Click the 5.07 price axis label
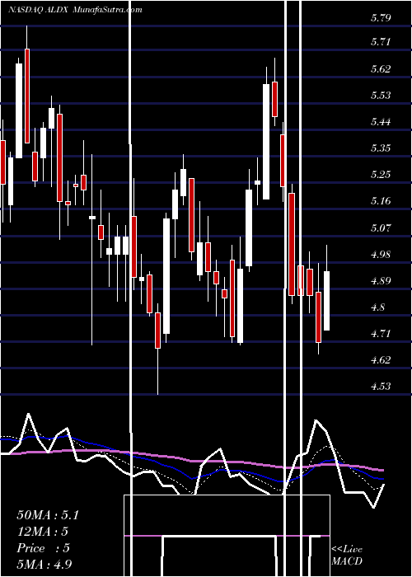This screenshot has width=412, height=577. point(381,228)
